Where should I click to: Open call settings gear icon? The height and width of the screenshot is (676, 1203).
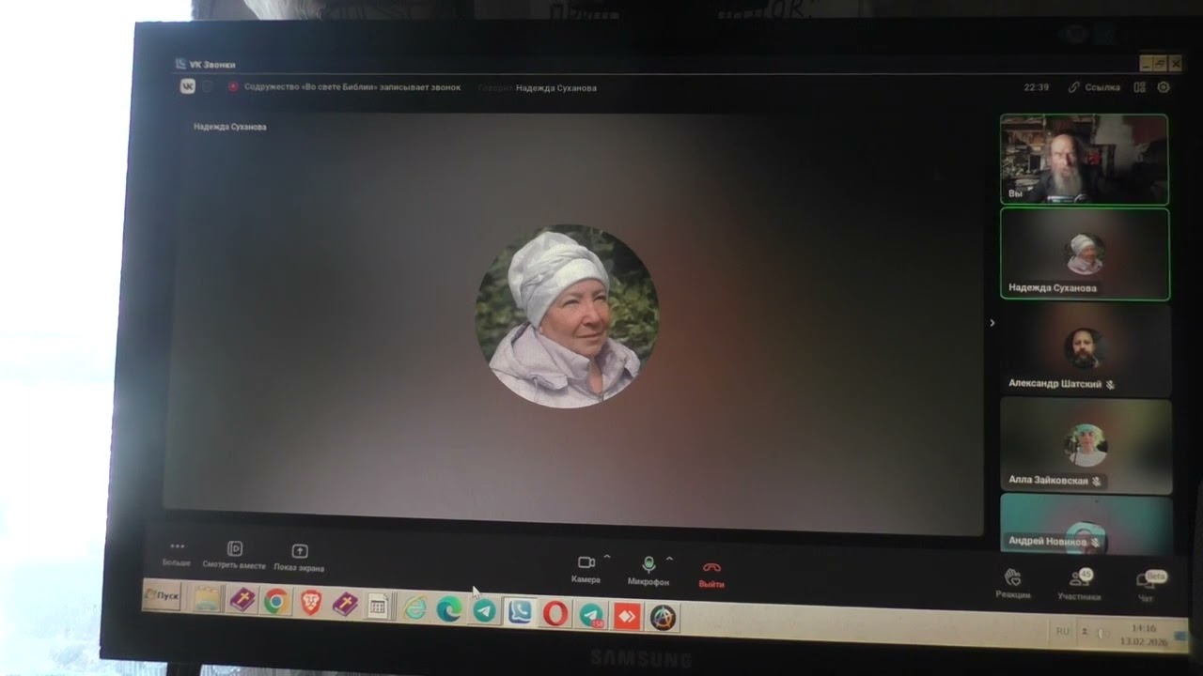tap(1164, 87)
